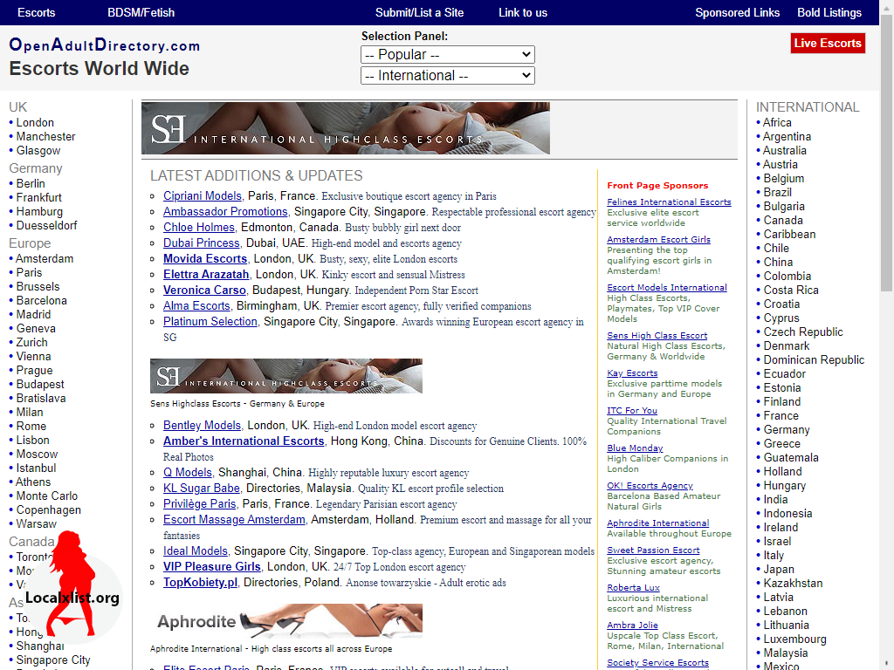Open the BDSM/Fetish menu item
894x670 pixels.
tap(141, 12)
